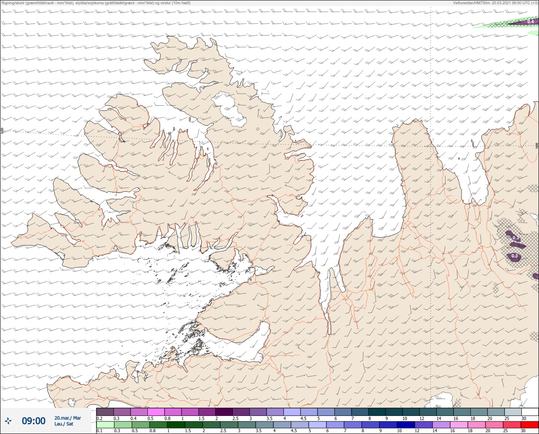Select the dark teal 8 swatch in upper legend
The width and height of the screenshot is (539, 434).
pos(377,412)
